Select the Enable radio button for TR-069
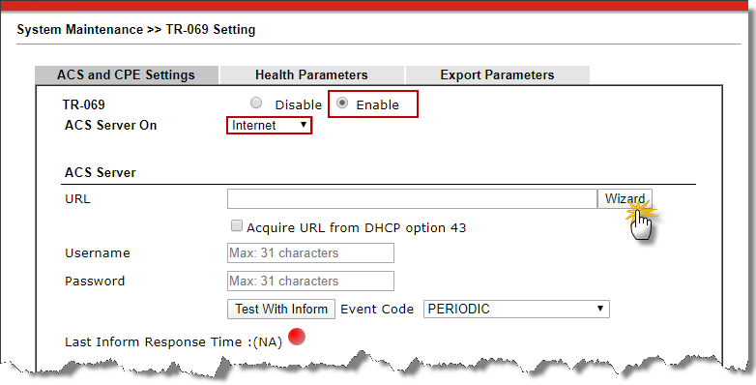The image size is (756, 385). pyautogui.click(x=342, y=103)
